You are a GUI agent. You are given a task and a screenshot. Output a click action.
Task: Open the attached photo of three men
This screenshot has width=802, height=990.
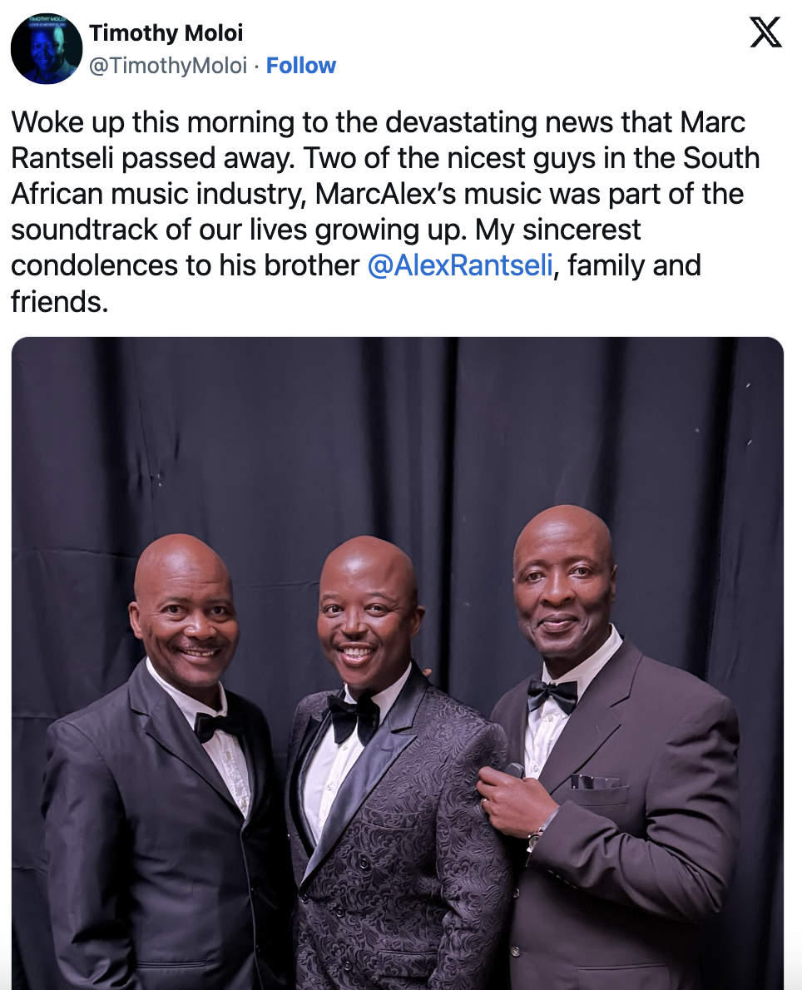(x=397, y=663)
